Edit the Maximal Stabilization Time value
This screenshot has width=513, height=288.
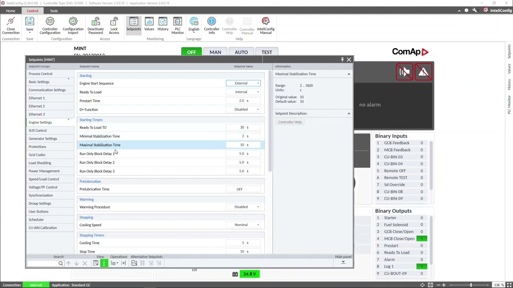click(243, 145)
